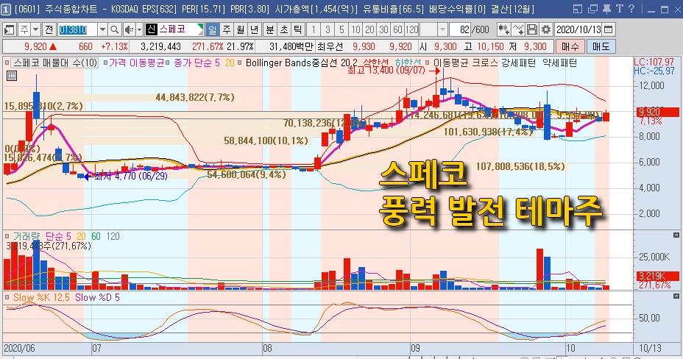The width and height of the screenshot is (683, 359).
Task: Select interval preset 120
Action: click(411, 29)
